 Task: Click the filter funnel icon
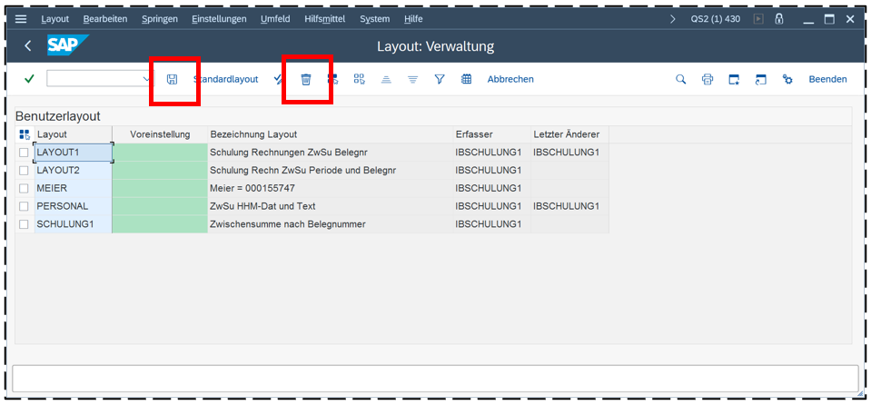440,80
